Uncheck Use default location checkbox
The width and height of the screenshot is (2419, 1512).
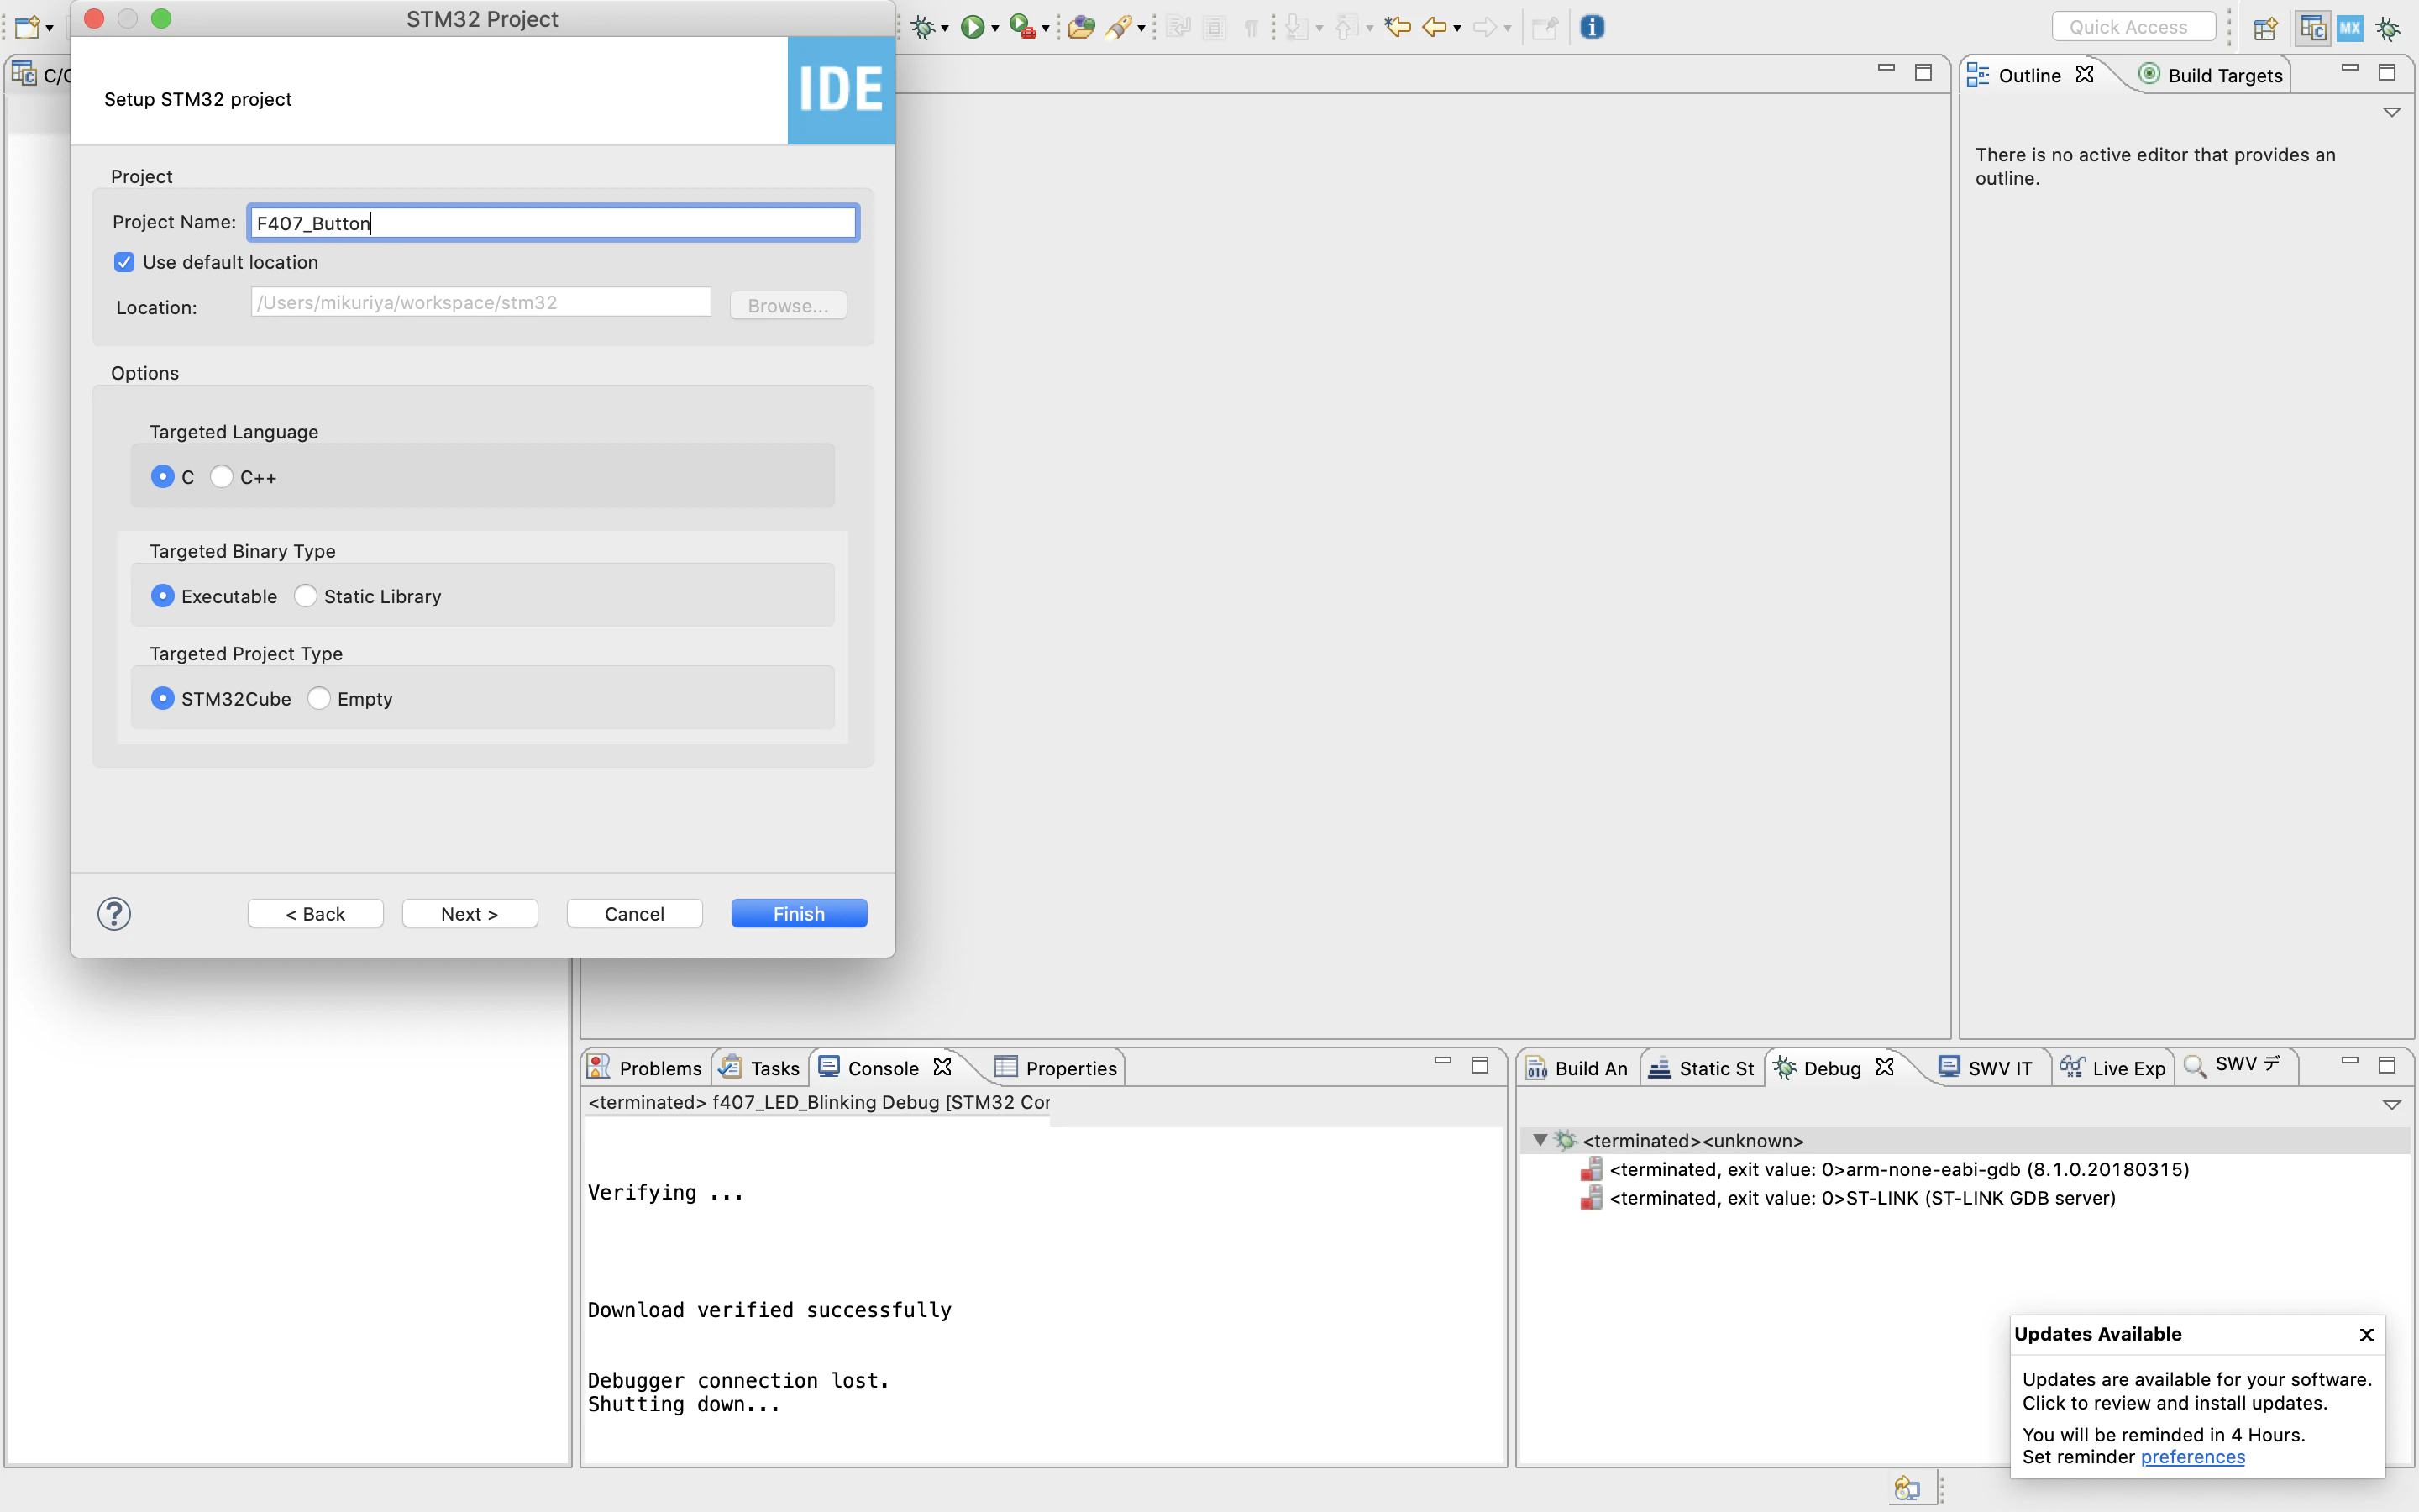pos(124,262)
